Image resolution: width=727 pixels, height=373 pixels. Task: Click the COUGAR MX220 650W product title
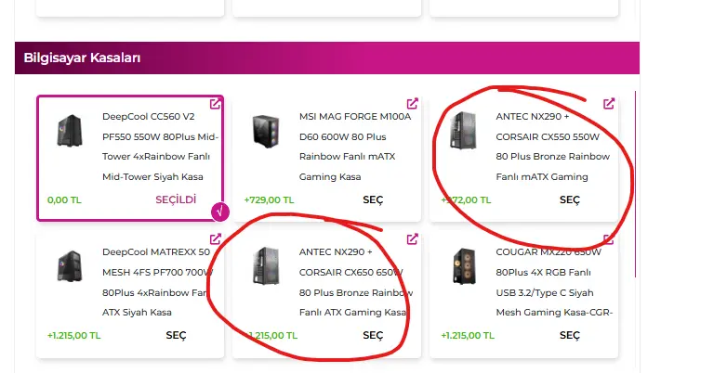[554, 282]
